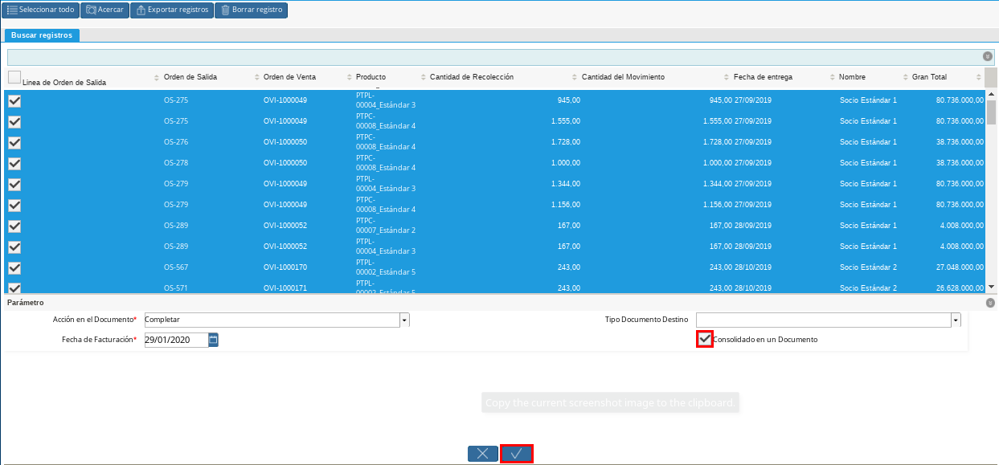Click the Acercar zoom button

pos(104,10)
